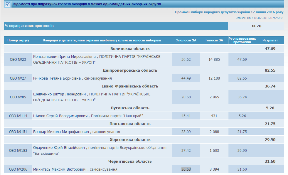Click candidate Констанкевич Ірина Мирославівна
The image size is (288, 175).
coord(65,57)
